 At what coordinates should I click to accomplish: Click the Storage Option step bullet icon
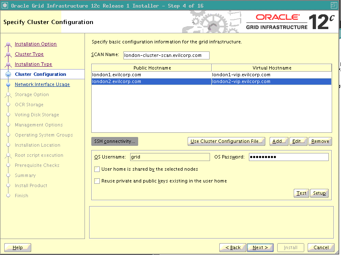(x=8, y=95)
